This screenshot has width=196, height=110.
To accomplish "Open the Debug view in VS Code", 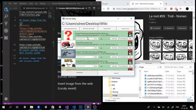I will tap(6, 31).
